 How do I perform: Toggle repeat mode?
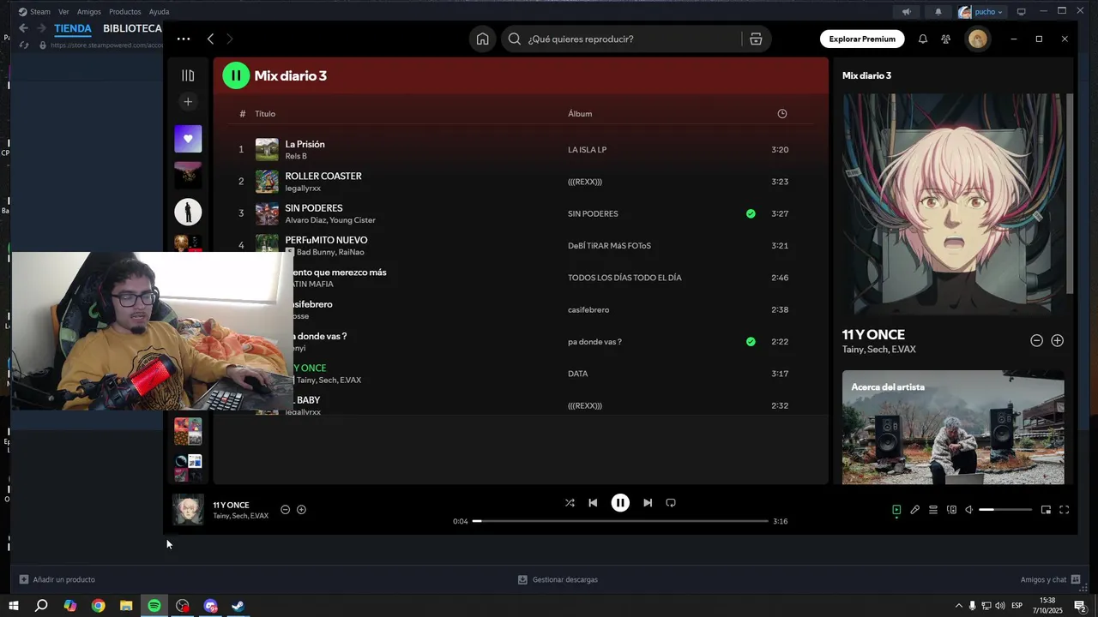pyautogui.click(x=671, y=503)
